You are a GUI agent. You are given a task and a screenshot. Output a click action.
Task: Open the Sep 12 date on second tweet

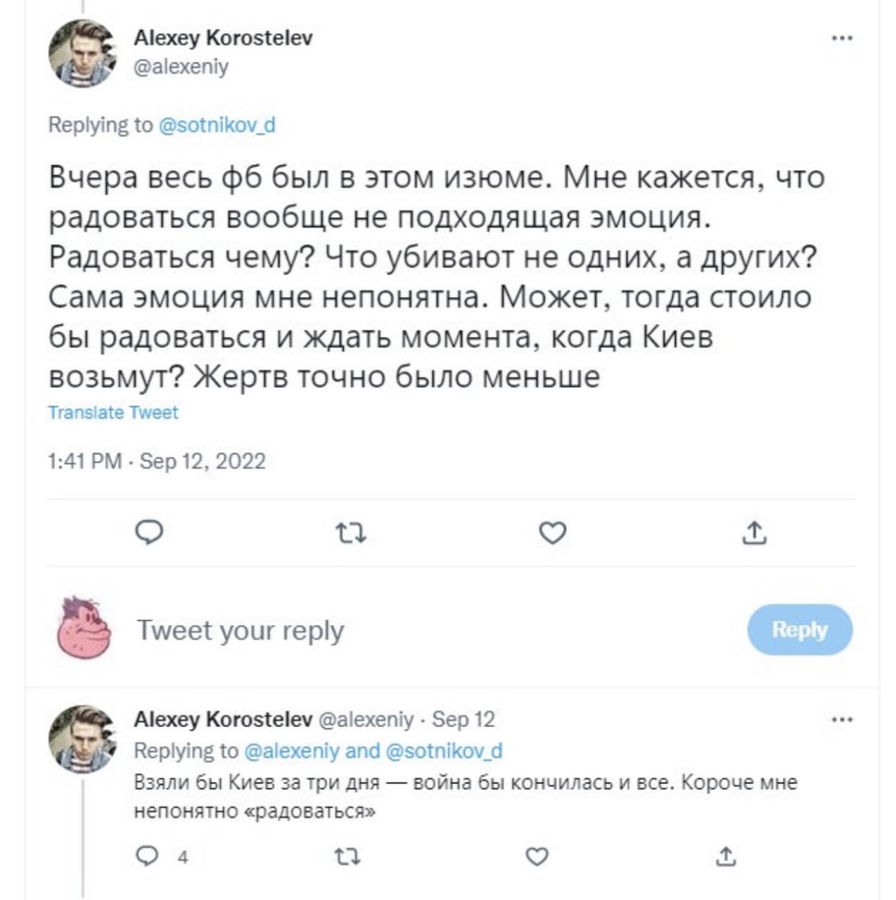click(x=463, y=719)
